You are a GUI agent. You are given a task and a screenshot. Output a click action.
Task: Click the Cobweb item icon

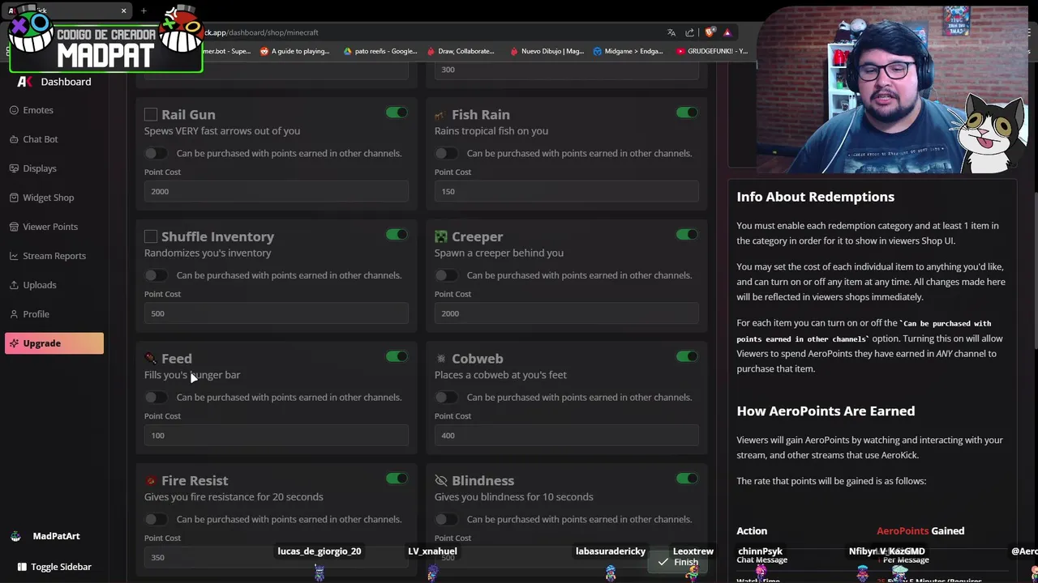441,358
